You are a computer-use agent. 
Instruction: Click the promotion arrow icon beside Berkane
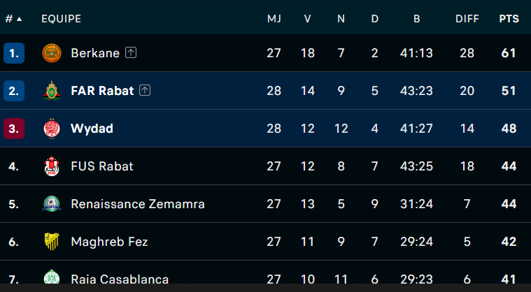pyautogui.click(x=131, y=52)
